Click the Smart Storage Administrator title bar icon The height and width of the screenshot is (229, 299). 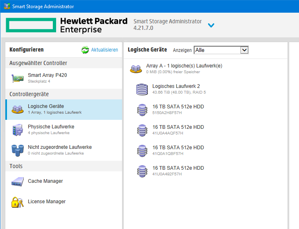coord(7,6)
